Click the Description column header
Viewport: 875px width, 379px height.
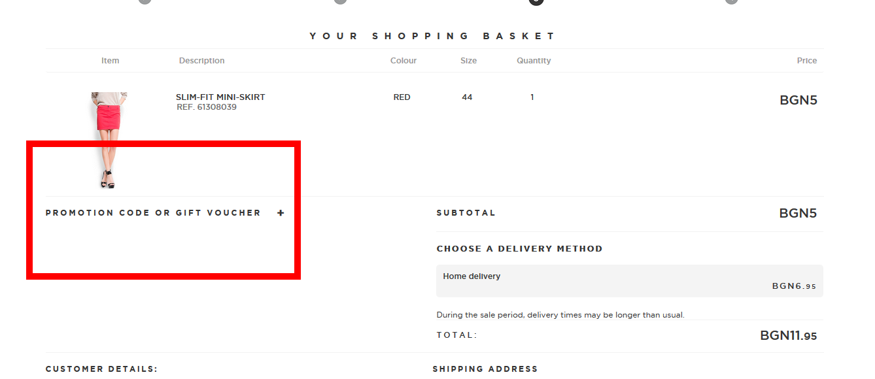(201, 61)
